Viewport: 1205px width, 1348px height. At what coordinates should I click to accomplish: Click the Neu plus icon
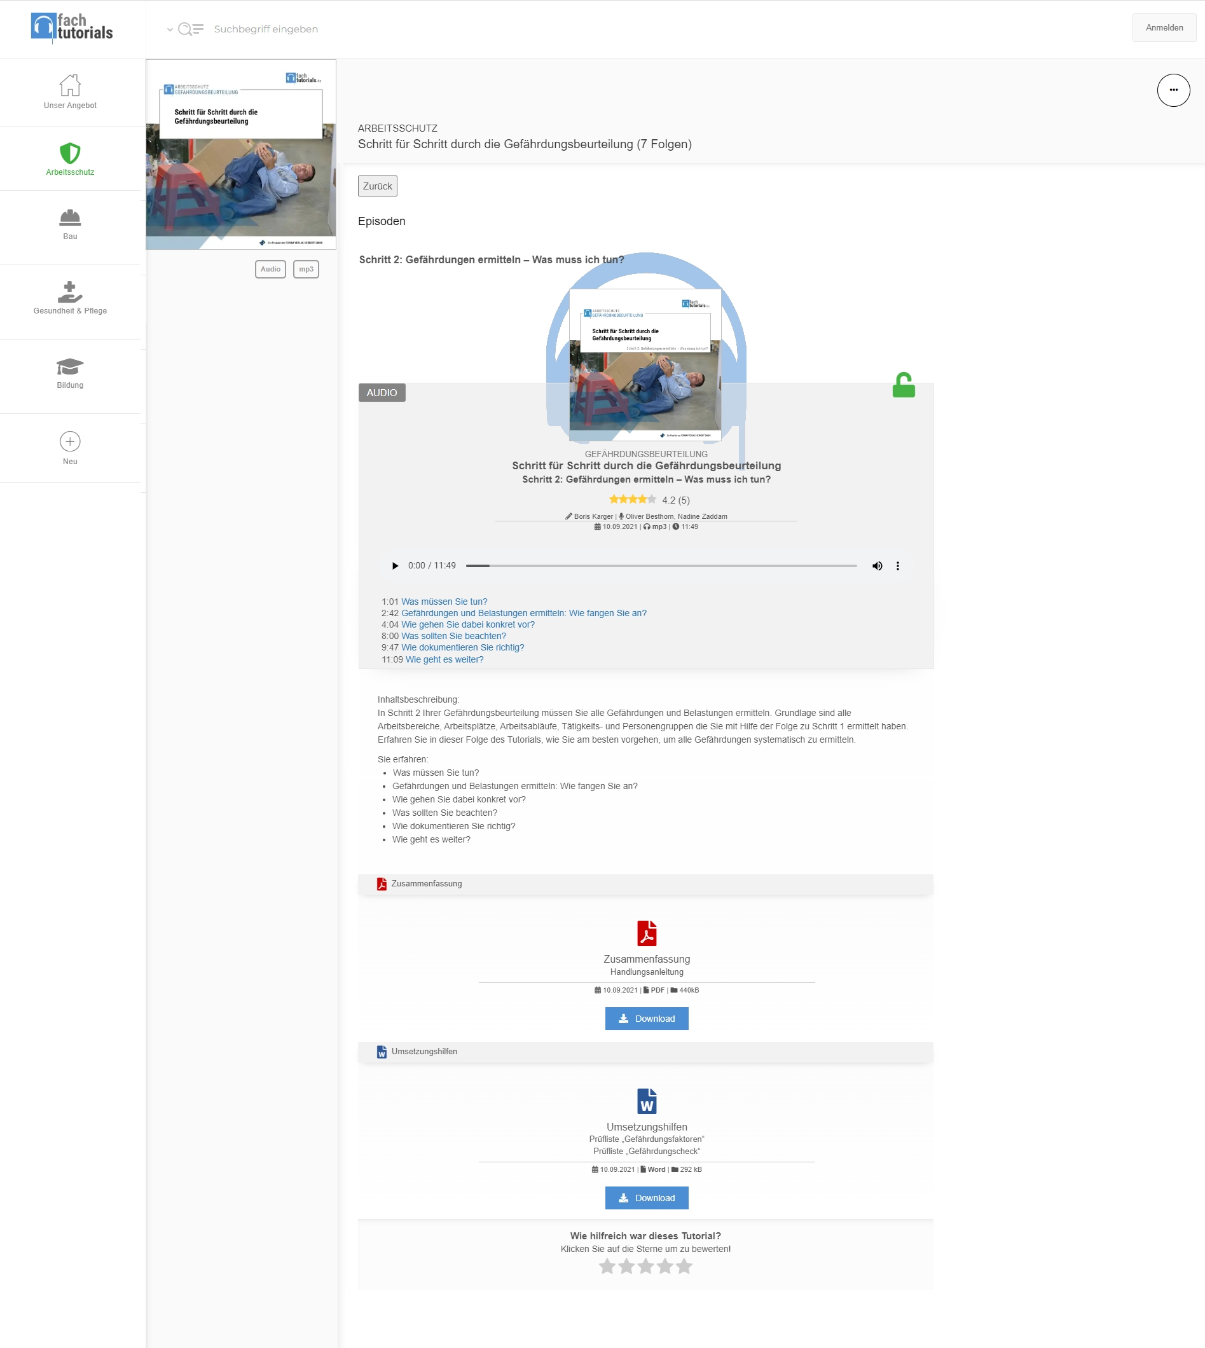click(x=70, y=442)
